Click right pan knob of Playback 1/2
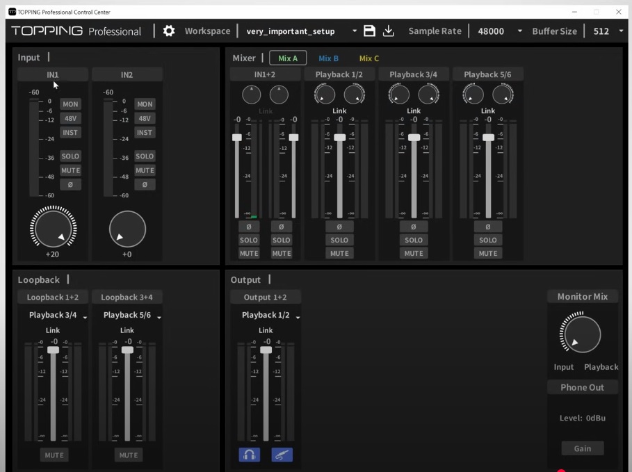This screenshot has width=632, height=472. [355, 95]
